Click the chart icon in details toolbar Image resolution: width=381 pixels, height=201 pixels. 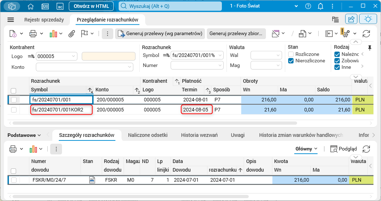[x=33, y=149]
